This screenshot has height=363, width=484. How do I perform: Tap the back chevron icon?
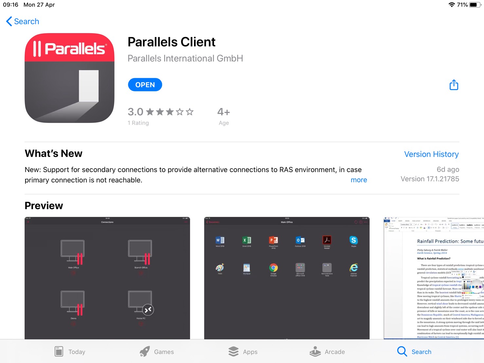pyautogui.click(x=9, y=22)
